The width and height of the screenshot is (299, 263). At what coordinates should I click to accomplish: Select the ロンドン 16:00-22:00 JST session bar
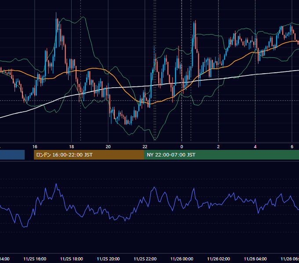pos(89,155)
